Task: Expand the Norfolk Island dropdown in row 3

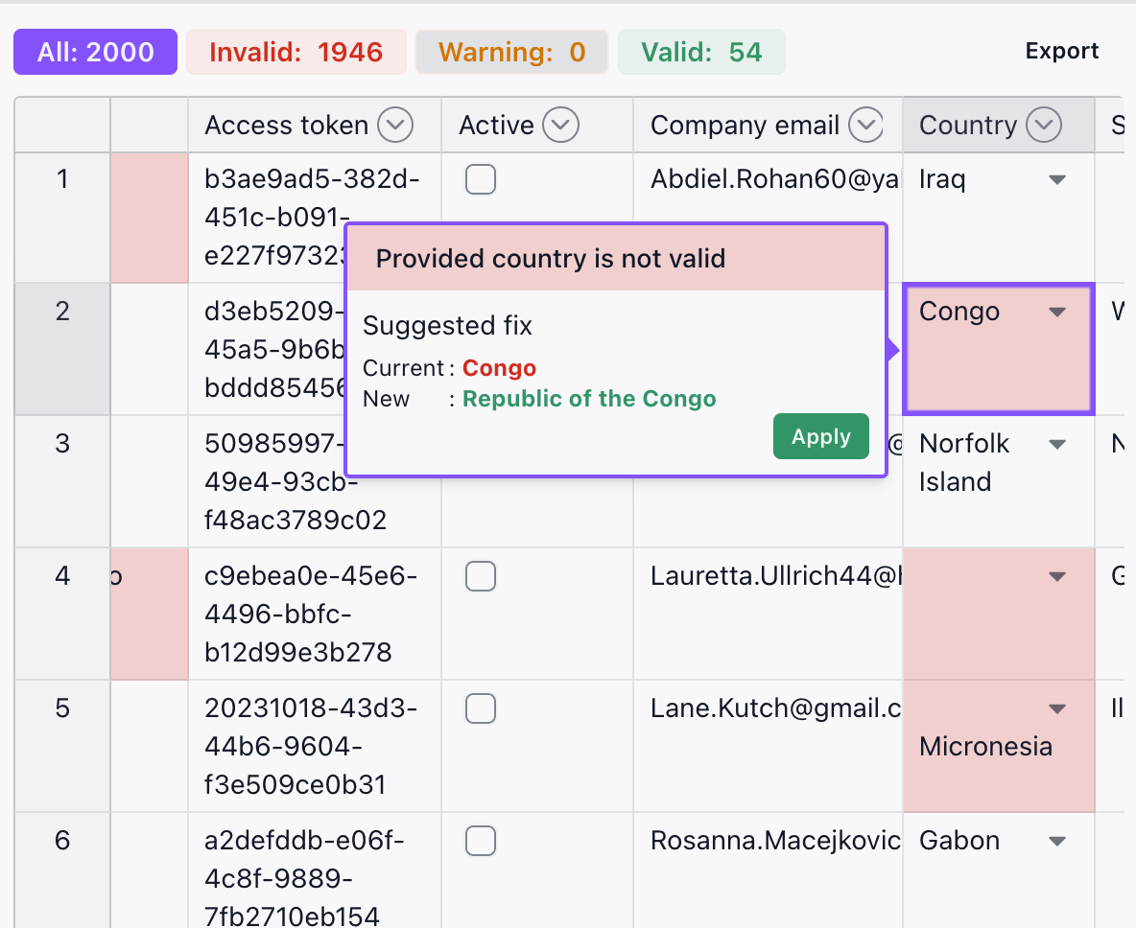Action: click(x=1056, y=443)
